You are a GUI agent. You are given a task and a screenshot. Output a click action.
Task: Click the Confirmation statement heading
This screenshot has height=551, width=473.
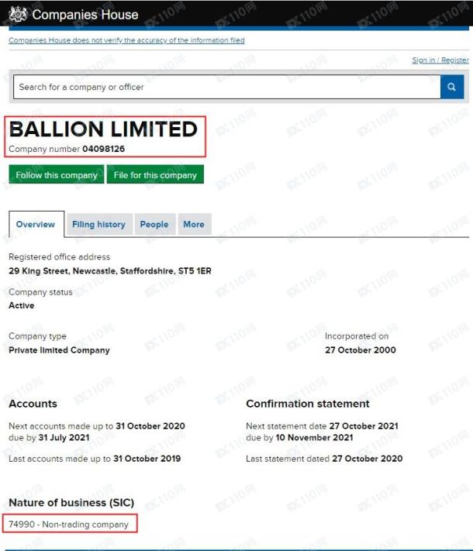[x=308, y=404]
